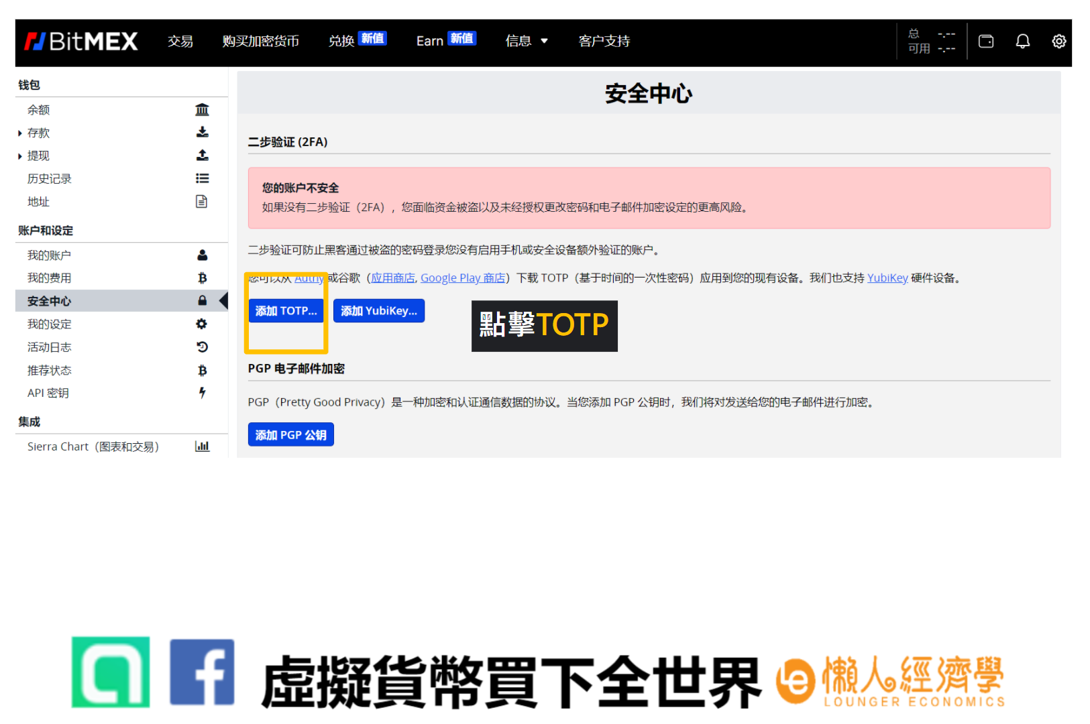1090x724 pixels.
Task: Select 我的账户 in sidebar
Action: click(x=49, y=255)
